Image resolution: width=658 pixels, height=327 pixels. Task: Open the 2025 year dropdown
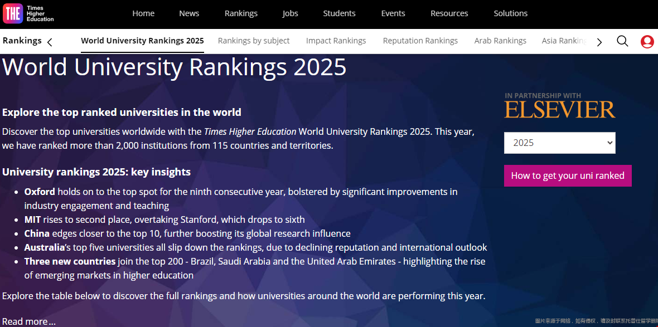coord(560,143)
